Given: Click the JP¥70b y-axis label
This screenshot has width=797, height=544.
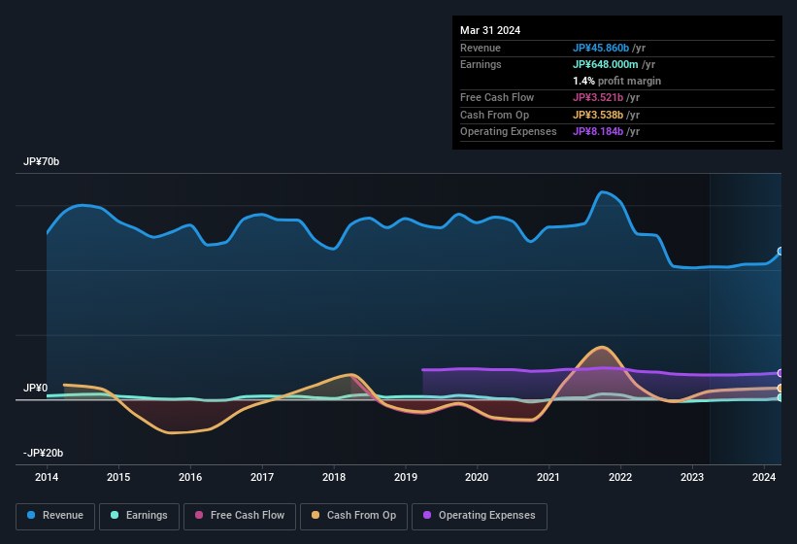Looking at the screenshot, I should [41, 161].
